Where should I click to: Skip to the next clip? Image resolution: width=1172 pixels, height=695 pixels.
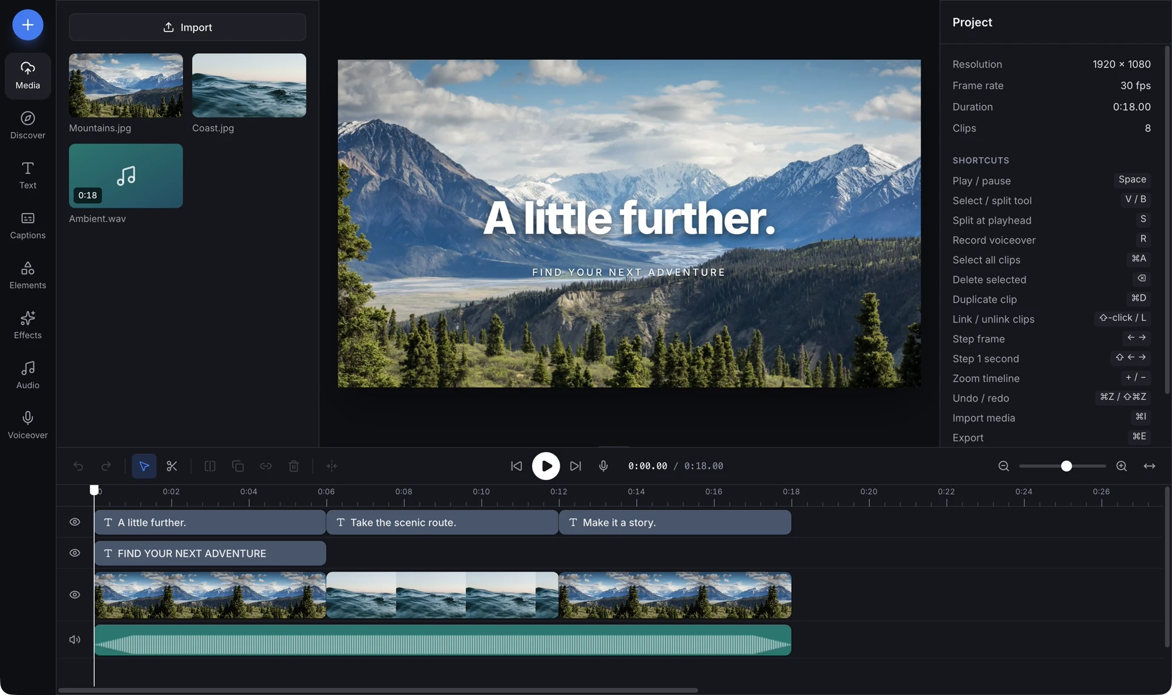(x=575, y=466)
